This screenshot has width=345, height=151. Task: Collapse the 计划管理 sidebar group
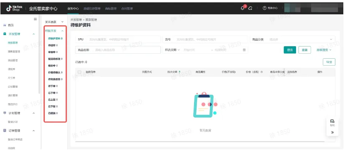[34, 113]
